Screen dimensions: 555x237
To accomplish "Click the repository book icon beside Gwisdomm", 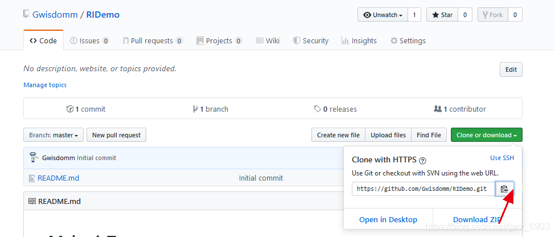I will click(26, 14).
